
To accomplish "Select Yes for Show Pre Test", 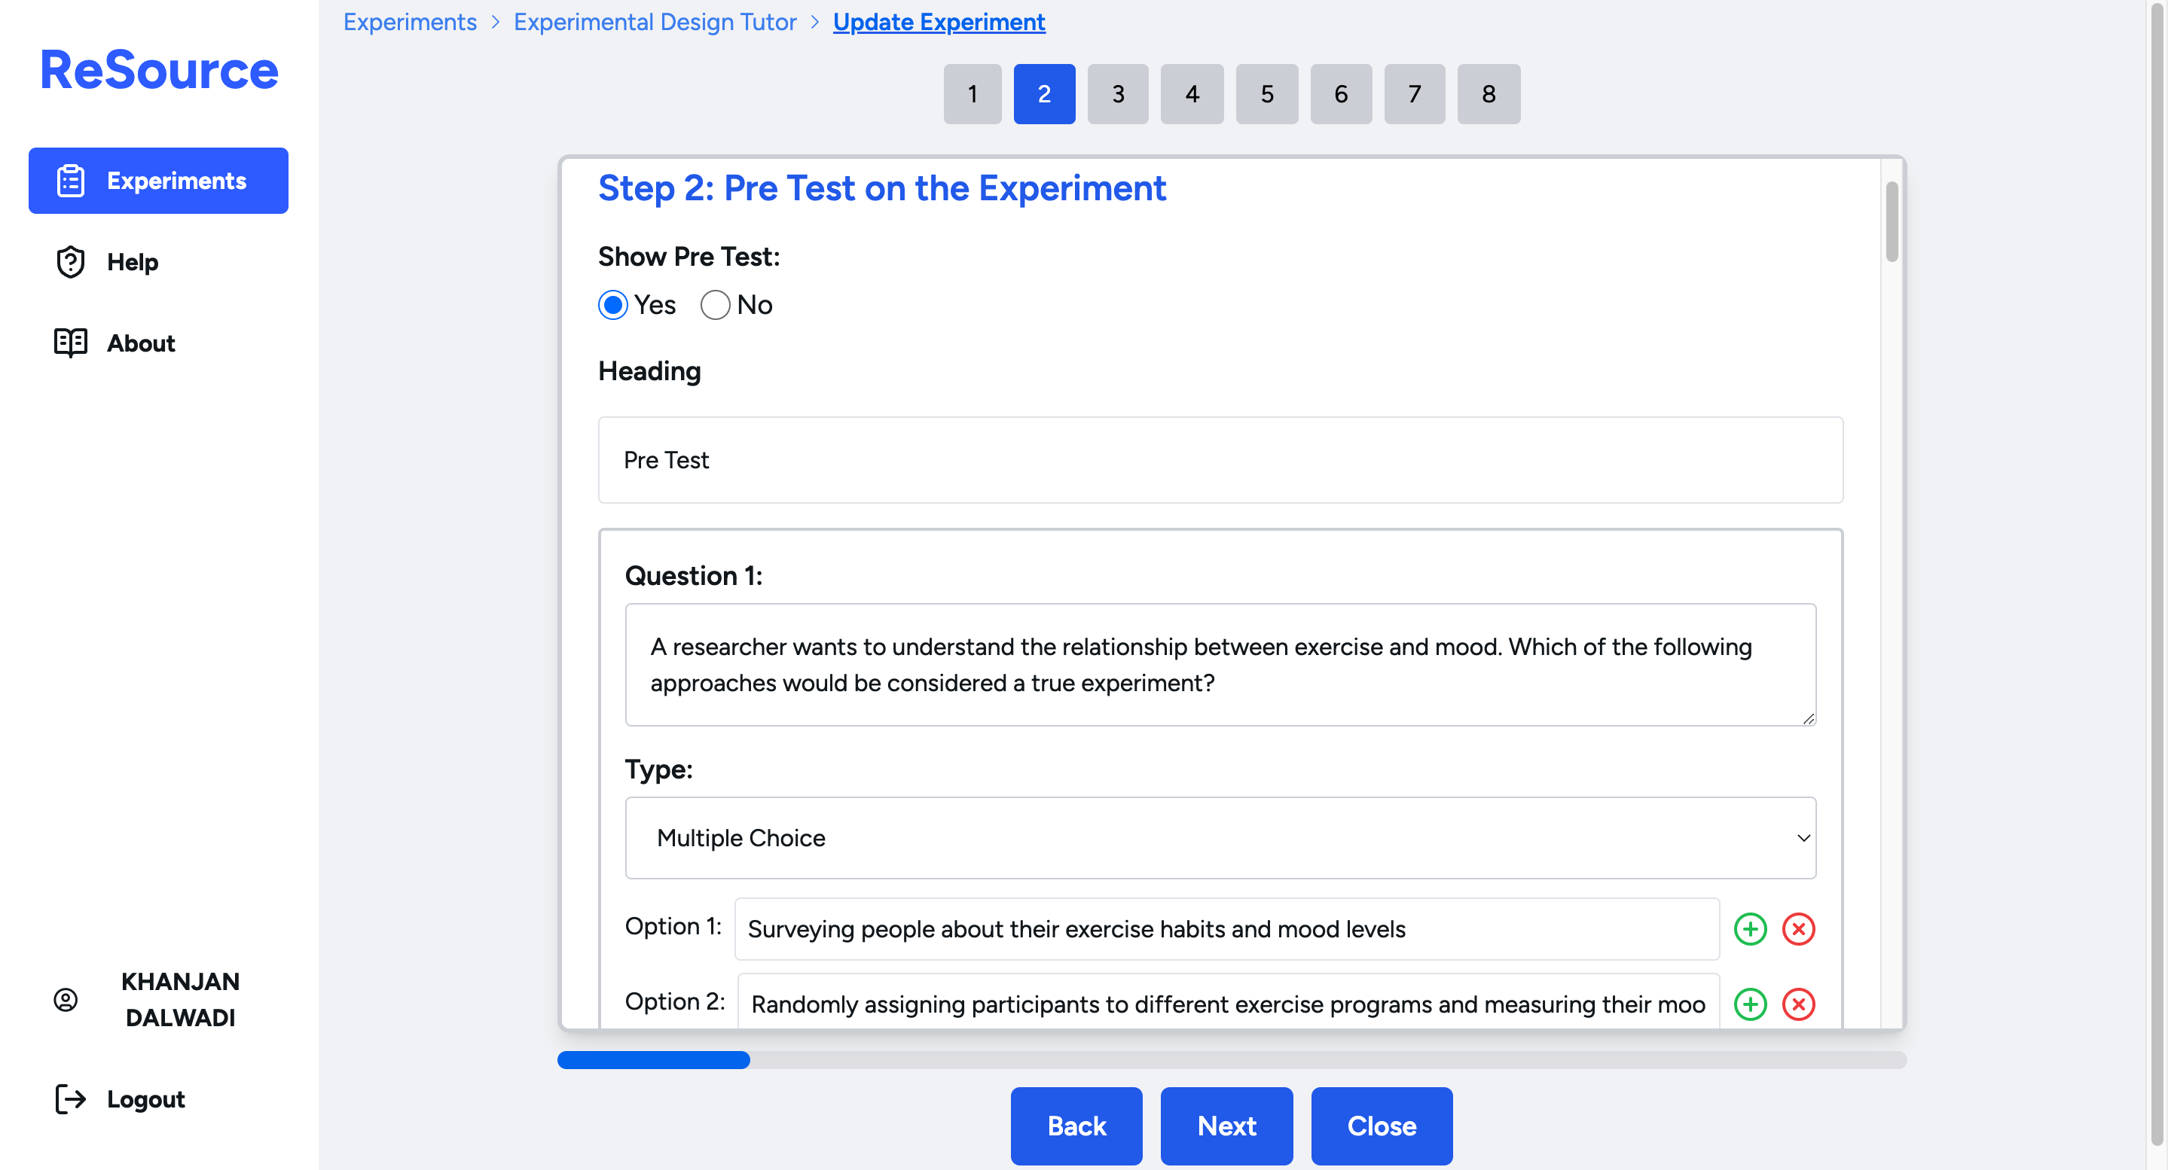I will point(612,304).
